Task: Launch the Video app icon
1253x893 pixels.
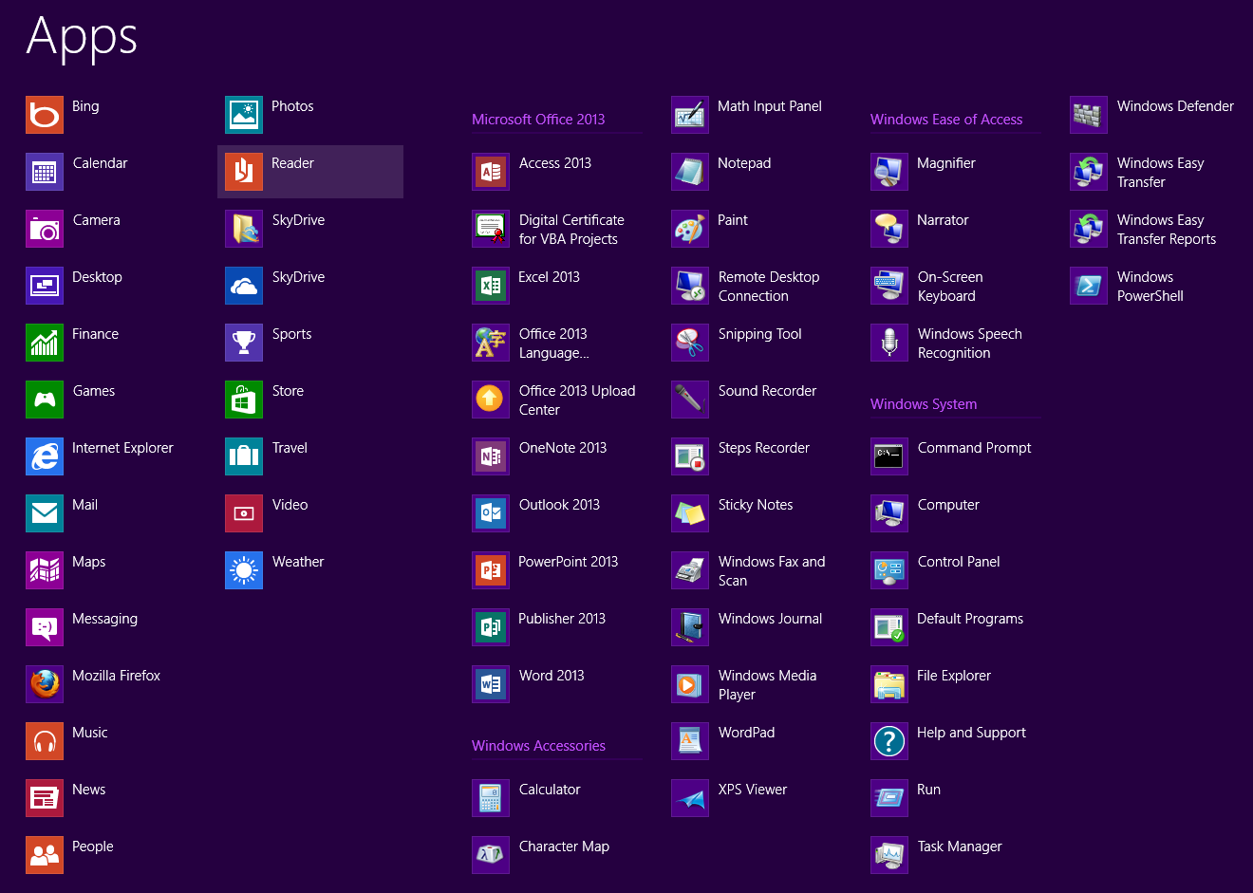Action: [x=244, y=513]
